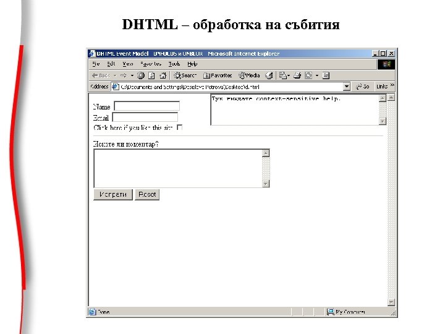Image resolution: width=445 pixels, height=334 pixels.
Task: Click the Forward arrow toolbar button
Action: coord(123,75)
